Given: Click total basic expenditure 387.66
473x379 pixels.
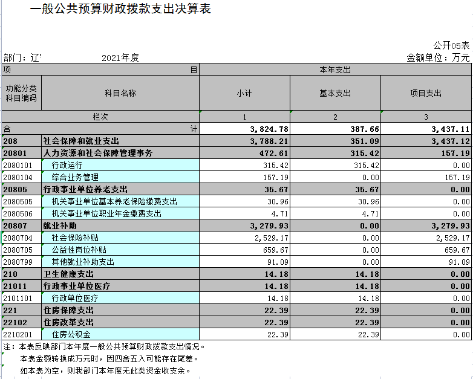Looking at the screenshot, I should pos(335,129).
